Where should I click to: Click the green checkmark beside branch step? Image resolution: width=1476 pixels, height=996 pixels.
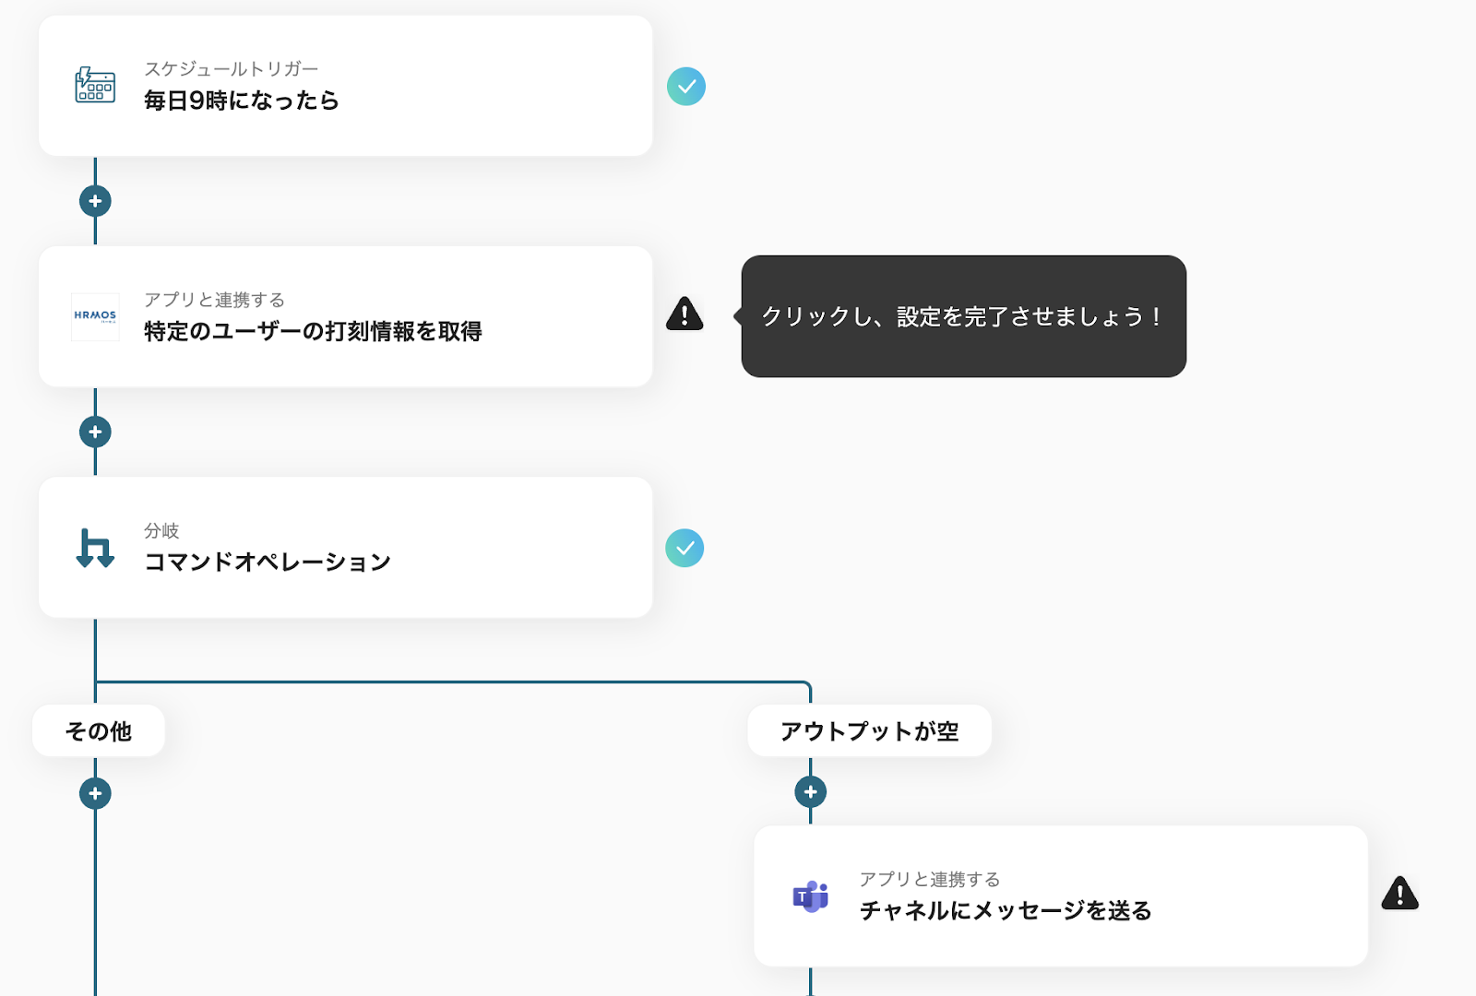(684, 548)
